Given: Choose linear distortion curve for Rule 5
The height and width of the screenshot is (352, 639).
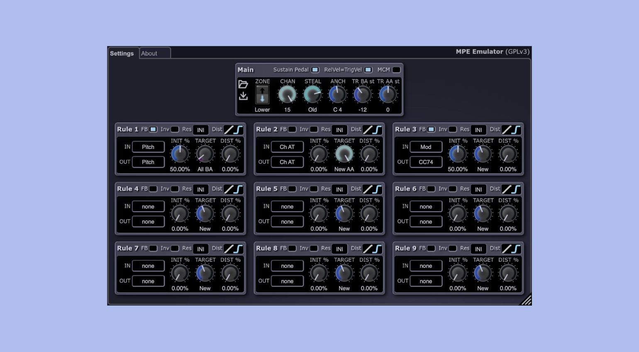Looking at the screenshot, I should pyautogui.click(x=368, y=189).
